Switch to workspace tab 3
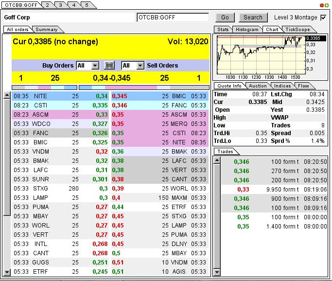332x281 pixels. point(61,5)
